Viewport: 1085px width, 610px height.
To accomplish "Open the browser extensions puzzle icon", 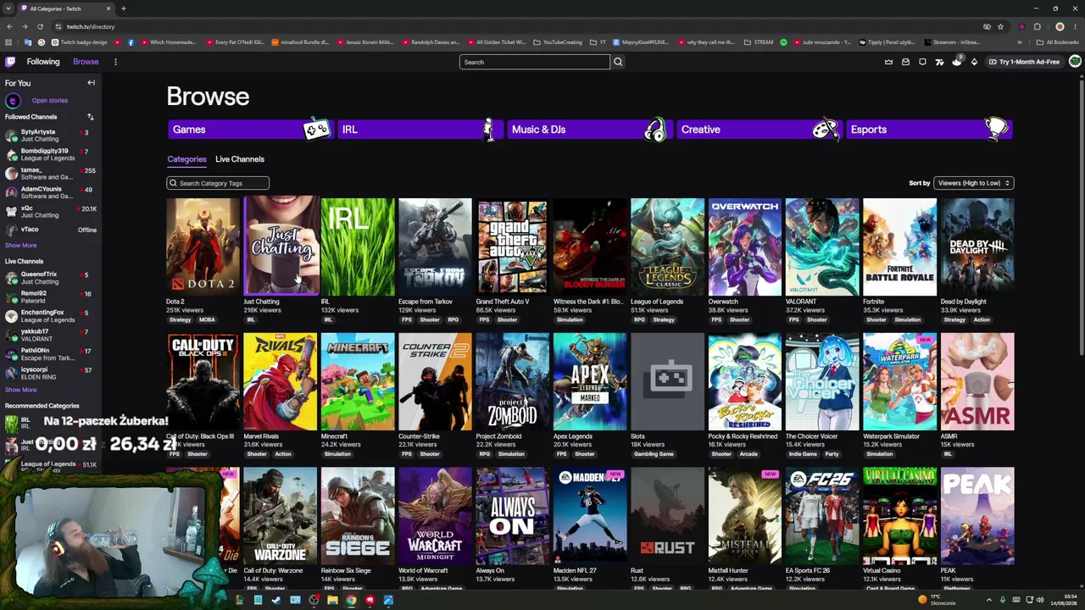I will click(1036, 26).
